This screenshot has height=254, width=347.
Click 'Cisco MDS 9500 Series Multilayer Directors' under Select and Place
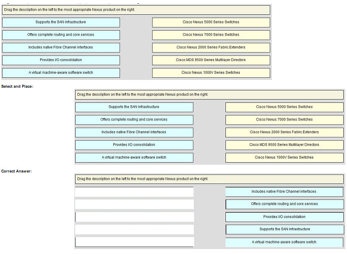coord(284,145)
